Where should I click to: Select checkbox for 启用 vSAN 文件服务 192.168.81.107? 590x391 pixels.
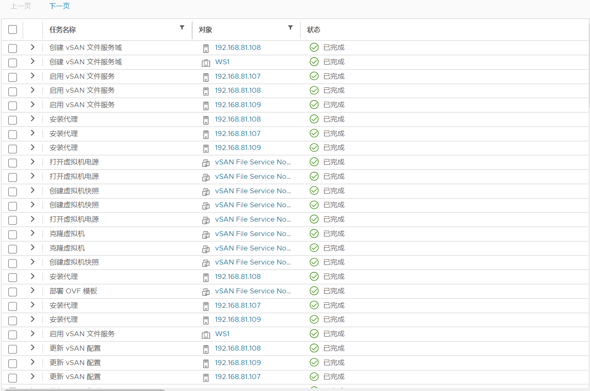13,77
